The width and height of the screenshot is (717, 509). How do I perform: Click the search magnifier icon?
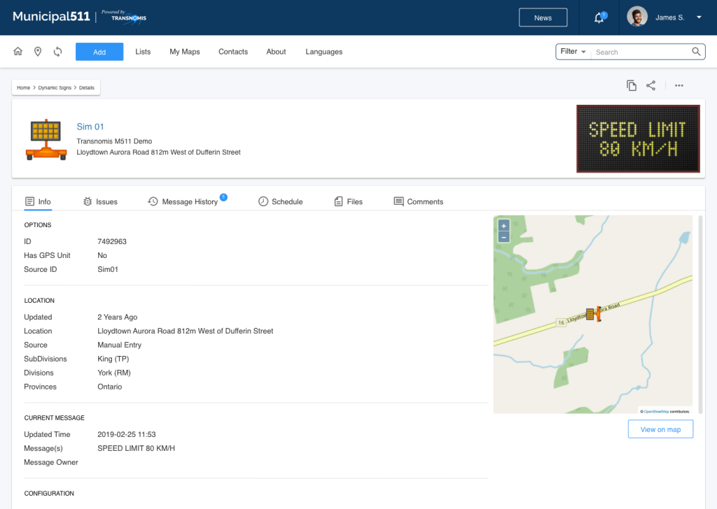[x=696, y=52]
